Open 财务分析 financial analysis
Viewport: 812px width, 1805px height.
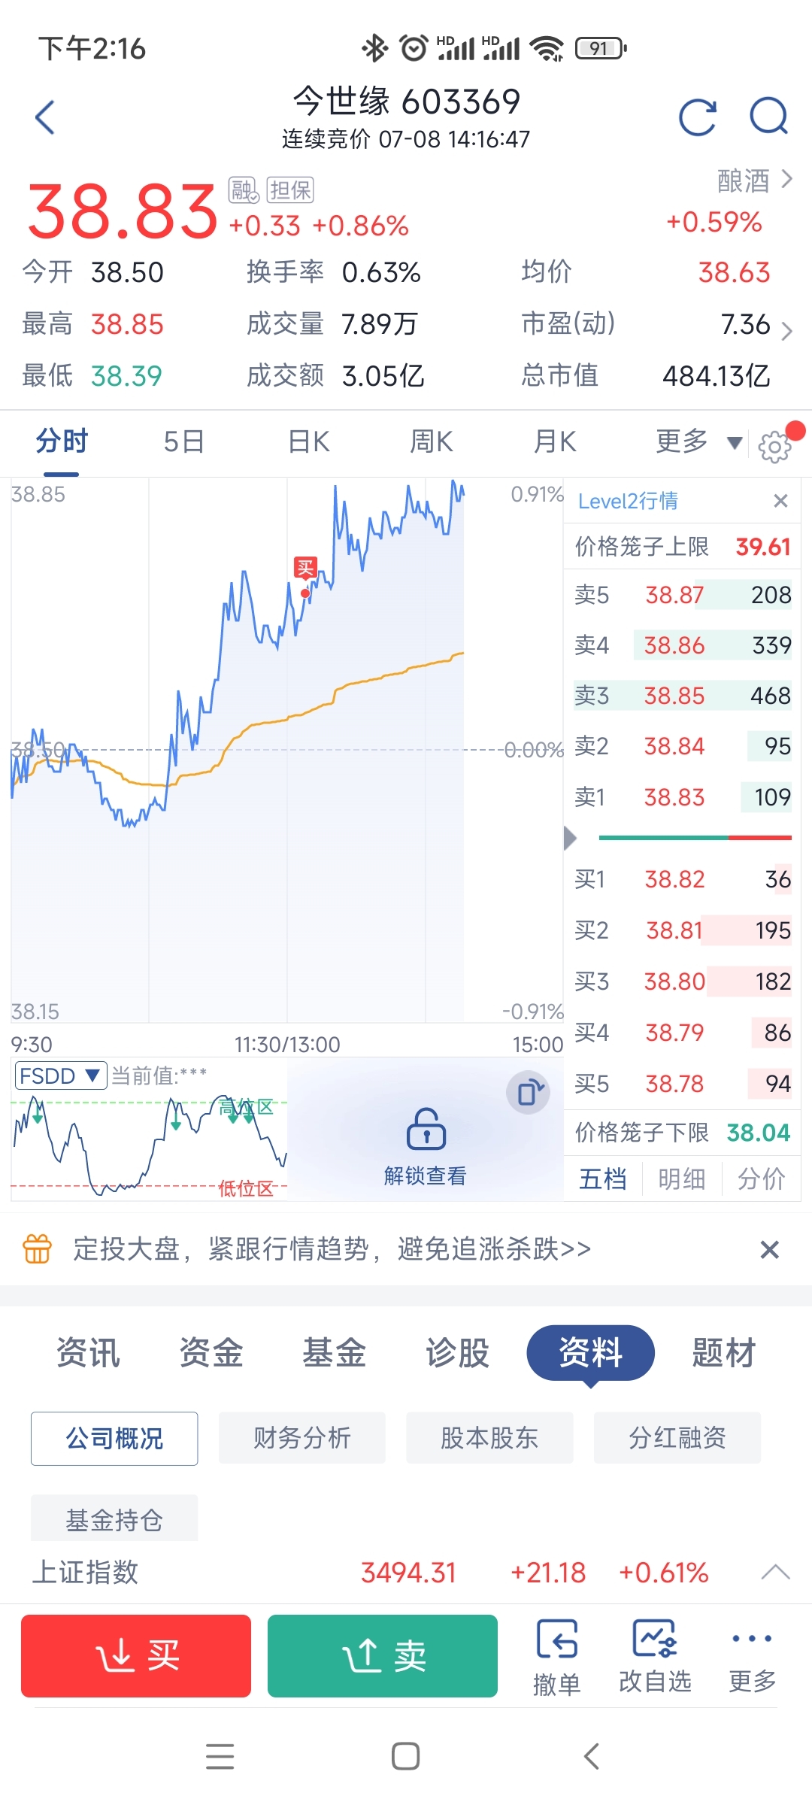click(302, 1438)
